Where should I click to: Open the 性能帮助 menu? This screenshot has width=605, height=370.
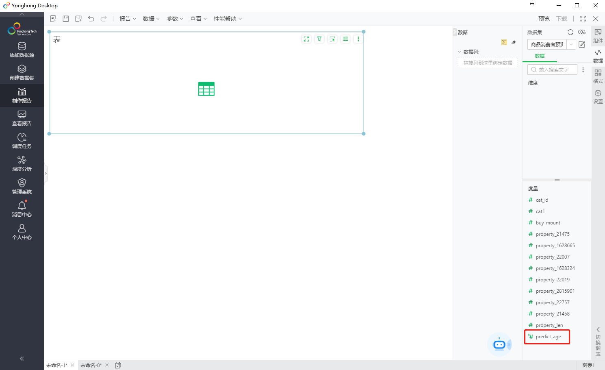point(228,19)
